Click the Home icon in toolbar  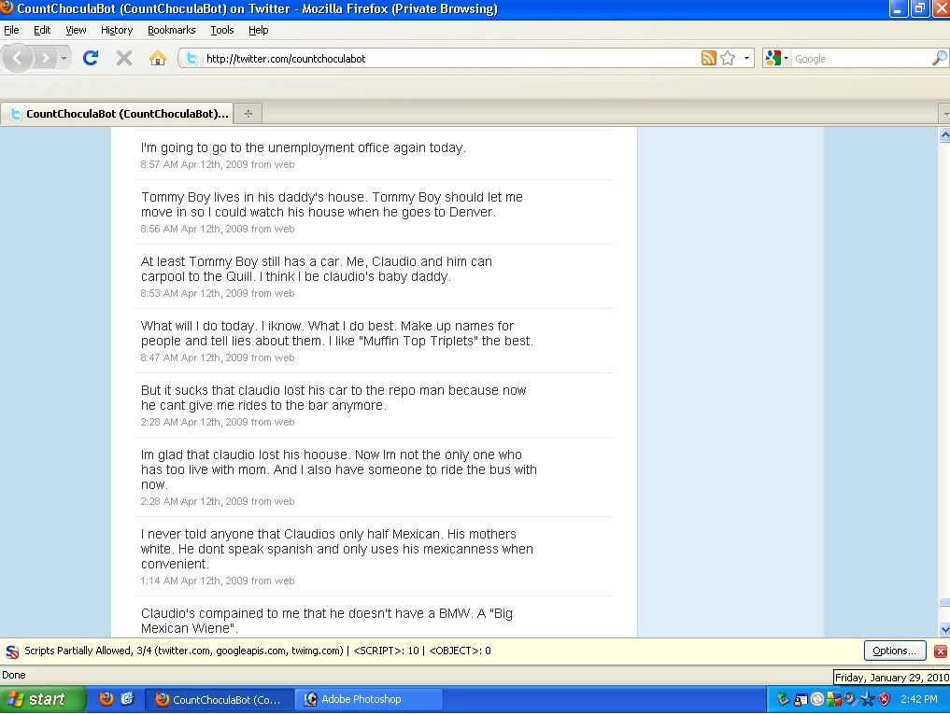(158, 58)
